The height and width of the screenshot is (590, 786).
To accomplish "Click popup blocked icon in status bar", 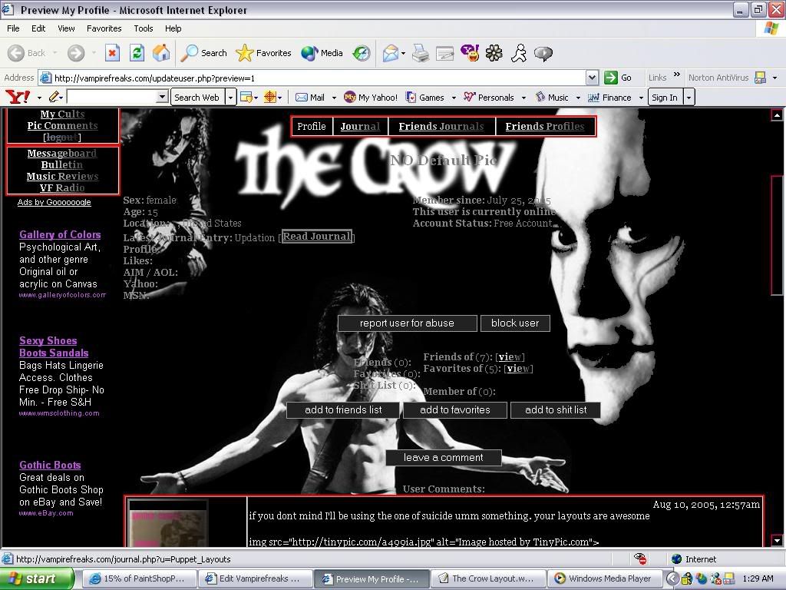I will tap(639, 559).
